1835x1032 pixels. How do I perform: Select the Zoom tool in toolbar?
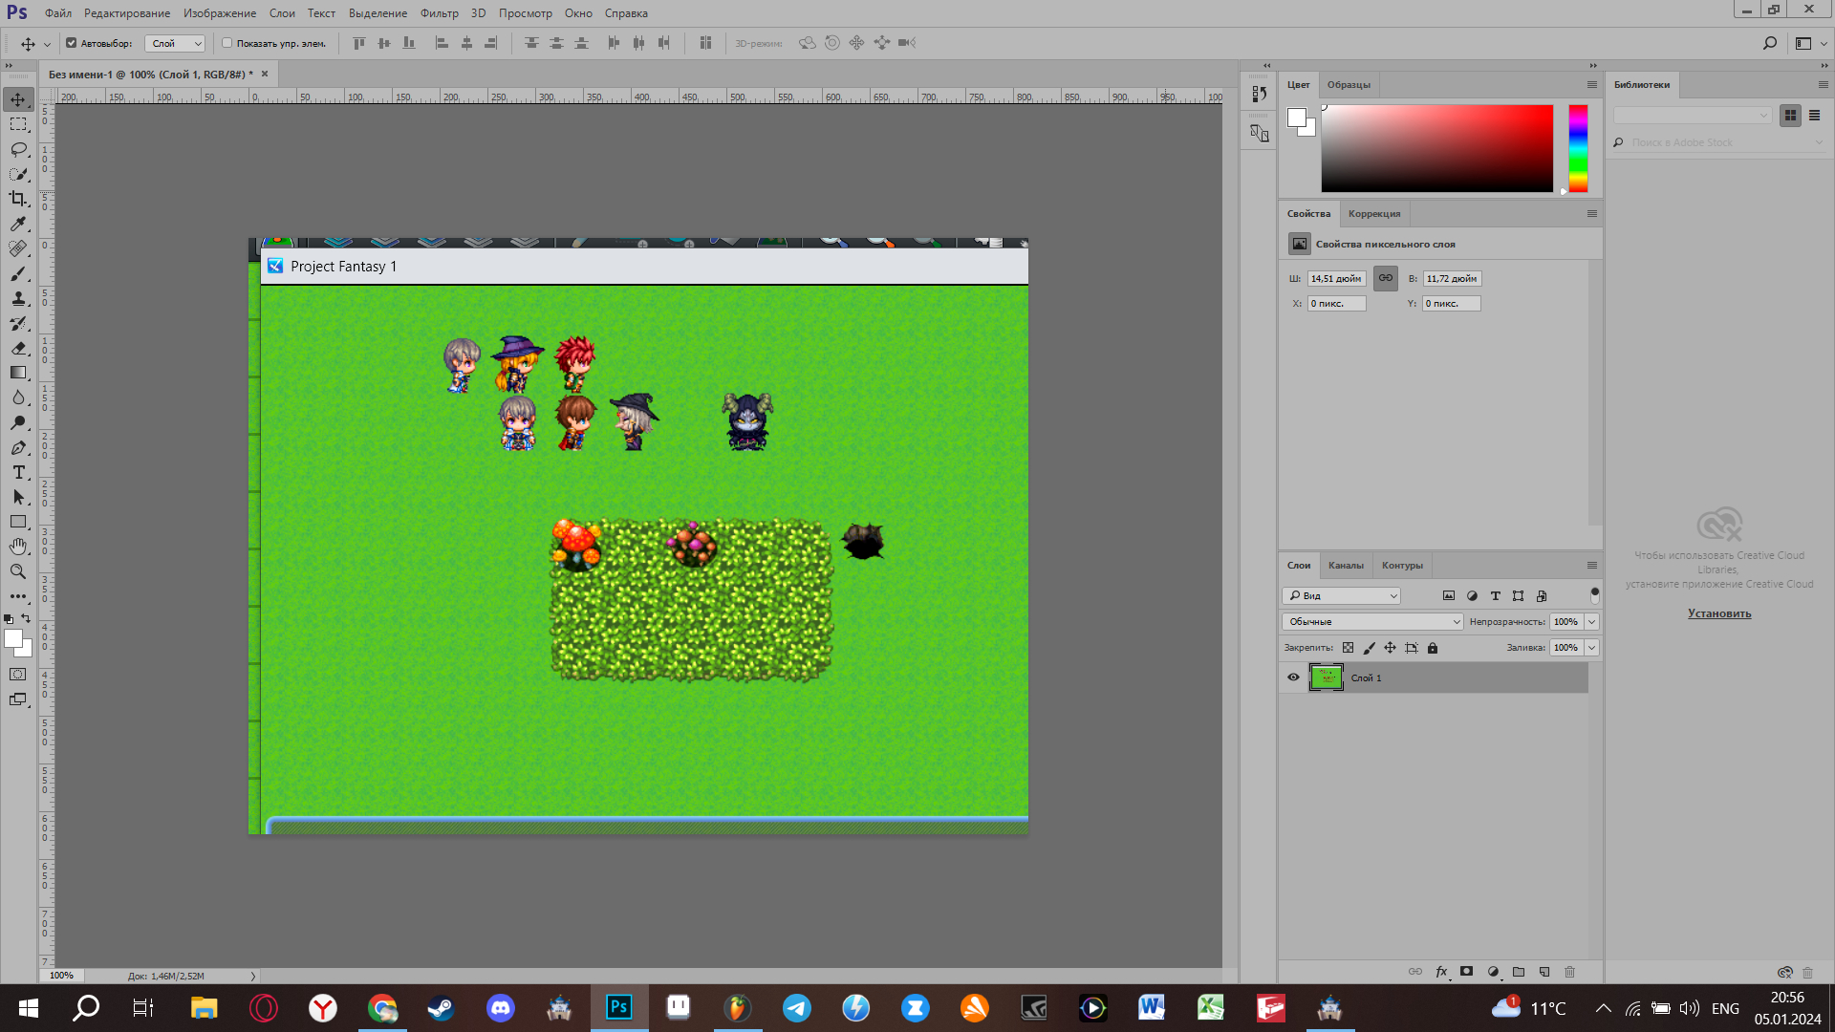(18, 571)
